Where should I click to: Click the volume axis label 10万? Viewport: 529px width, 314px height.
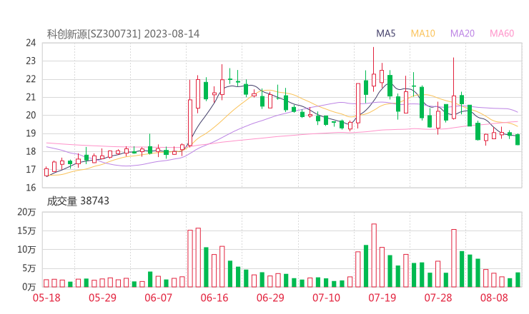26,250
